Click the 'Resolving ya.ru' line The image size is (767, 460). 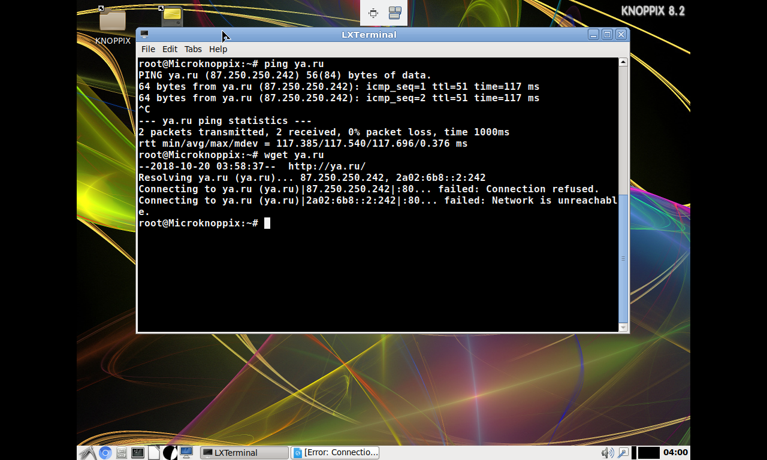click(312, 177)
